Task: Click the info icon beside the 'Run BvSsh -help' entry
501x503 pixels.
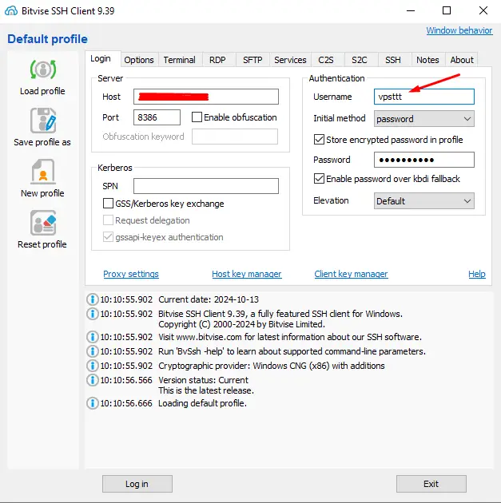Action: point(93,351)
